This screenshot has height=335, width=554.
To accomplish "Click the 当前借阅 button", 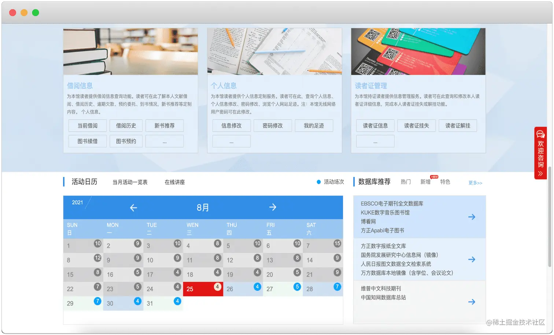I will [x=87, y=126].
